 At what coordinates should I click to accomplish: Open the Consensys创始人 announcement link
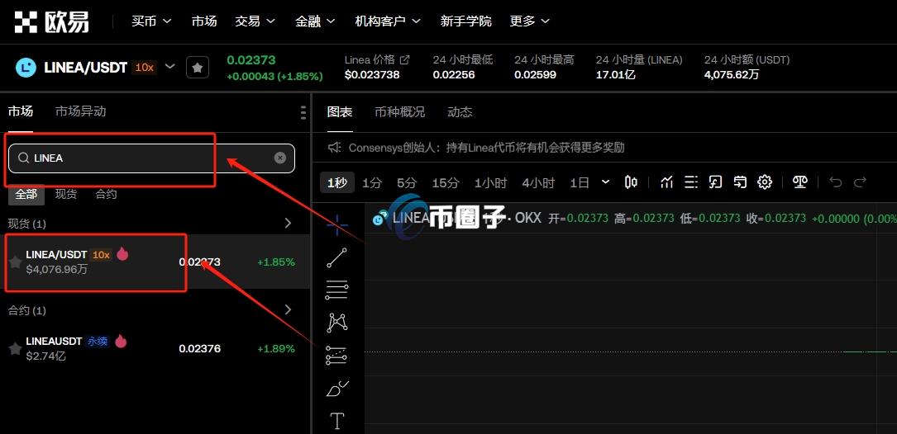point(487,148)
